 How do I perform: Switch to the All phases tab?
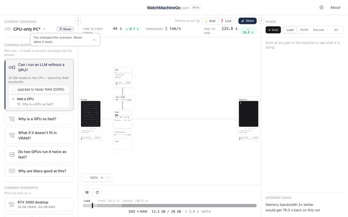[336, 30]
